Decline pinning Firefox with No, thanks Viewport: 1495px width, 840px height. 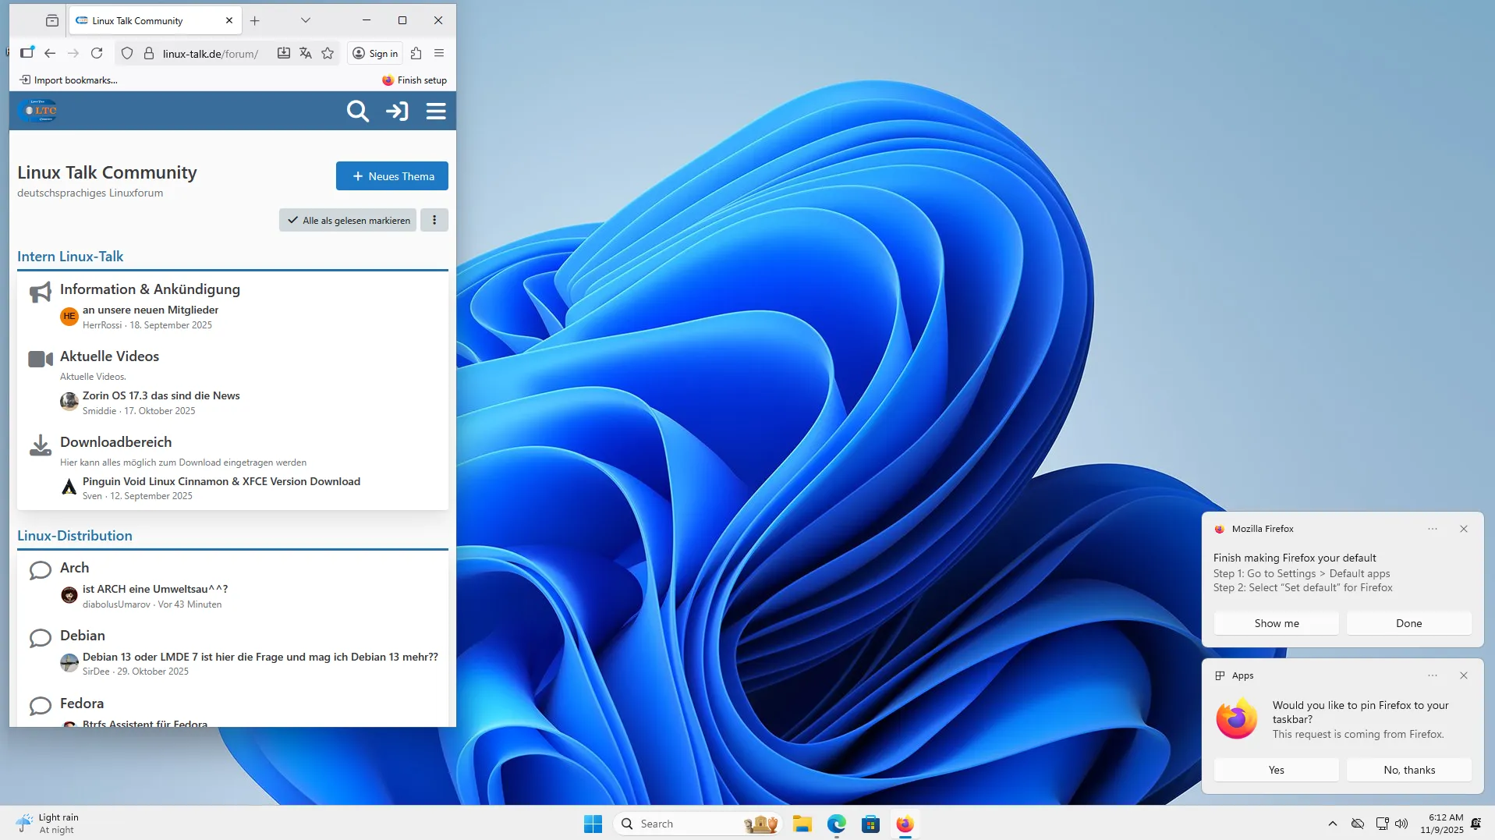point(1408,770)
